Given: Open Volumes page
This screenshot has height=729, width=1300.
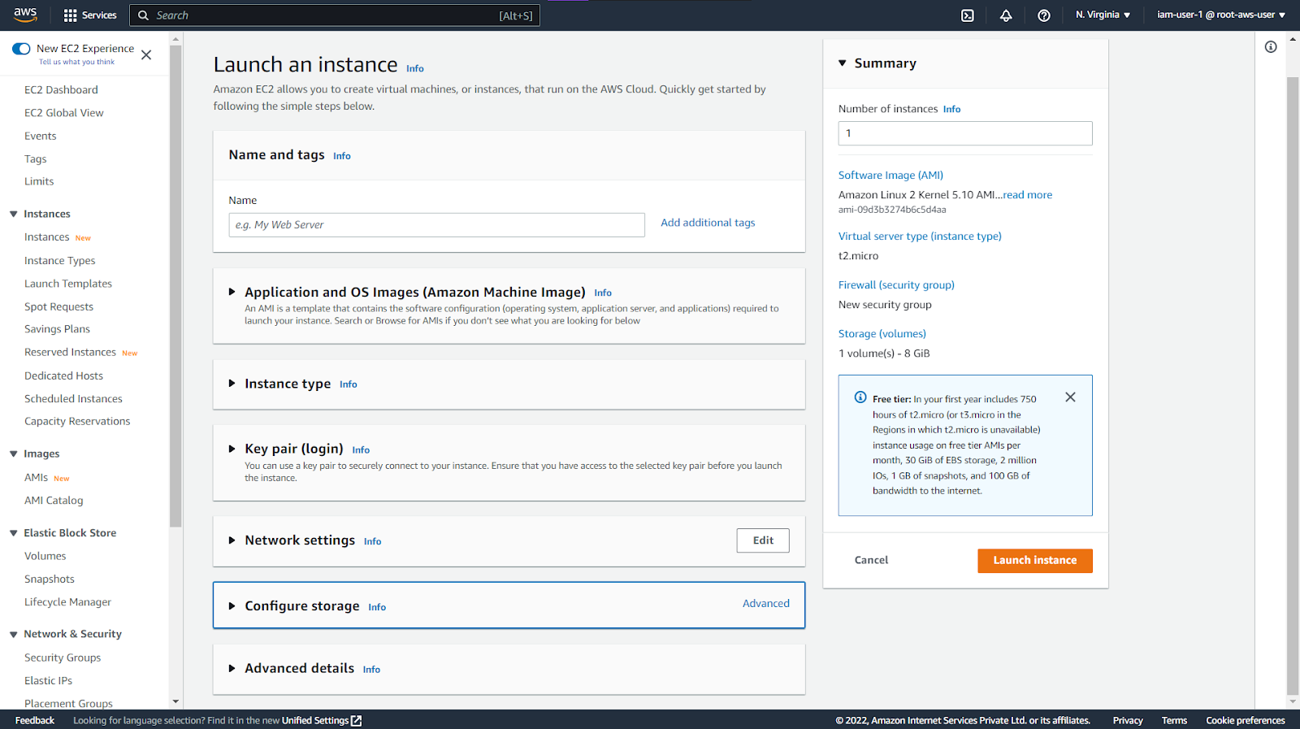Looking at the screenshot, I should [45, 556].
